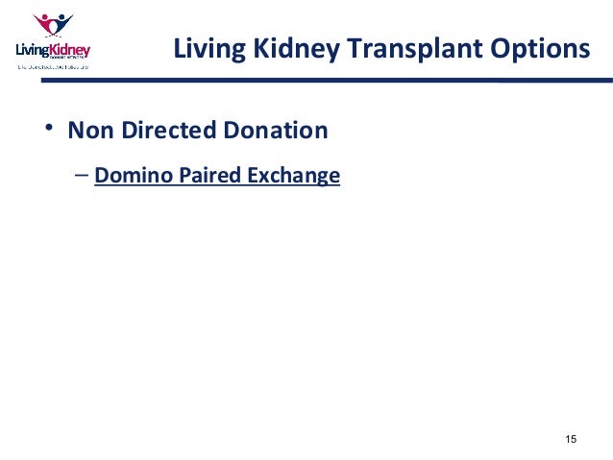Click the pink figure in the logo emblem
The width and height of the screenshot is (613, 460).
[x=45, y=24]
